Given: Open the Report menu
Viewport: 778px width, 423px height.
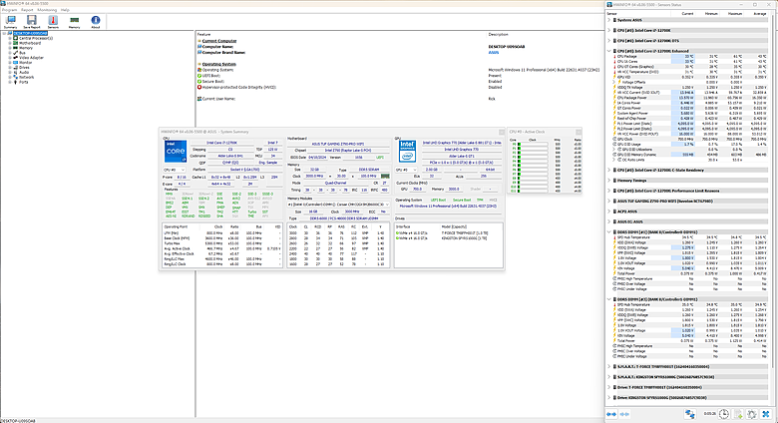Looking at the screenshot, I should point(27,10).
